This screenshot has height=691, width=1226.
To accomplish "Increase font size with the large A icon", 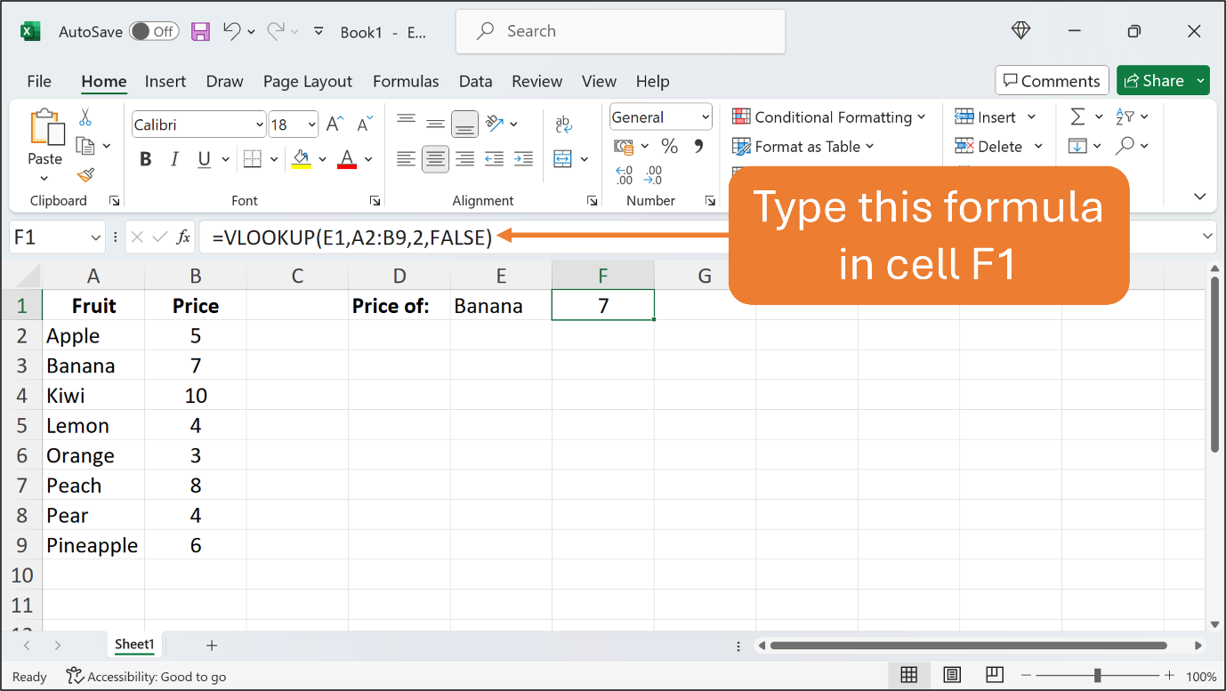I will 335,125.
